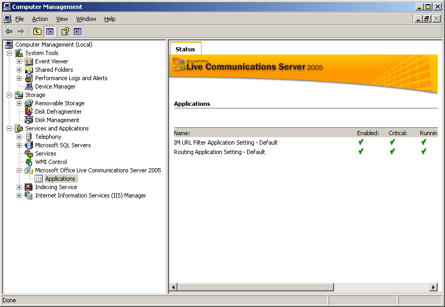445x307 pixels.
Task: Open the View menu
Action: pyautogui.click(x=62, y=19)
